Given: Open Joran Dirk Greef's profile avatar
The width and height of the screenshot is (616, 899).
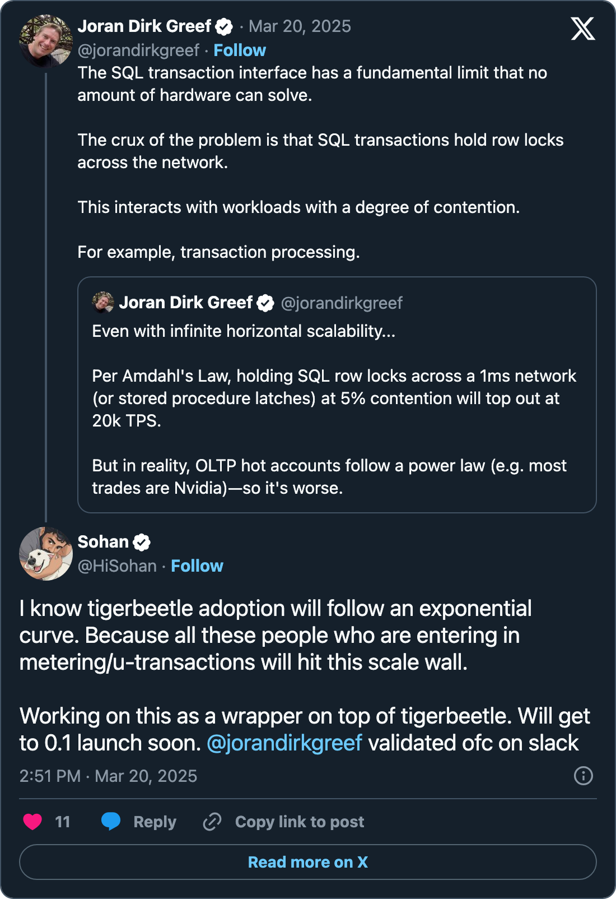Looking at the screenshot, I should pyautogui.click(x=46, y=41).
